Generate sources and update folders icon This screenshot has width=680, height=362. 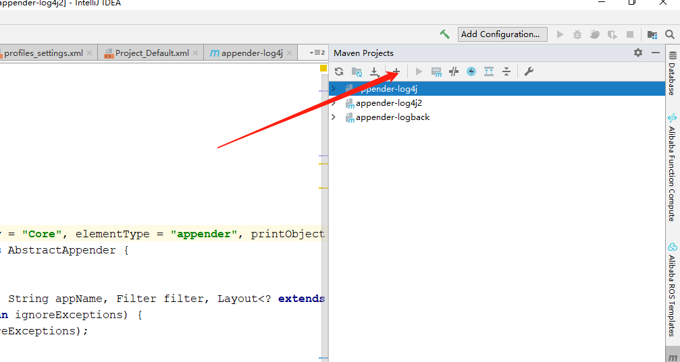pyautogui.click(x=357, y=72)
